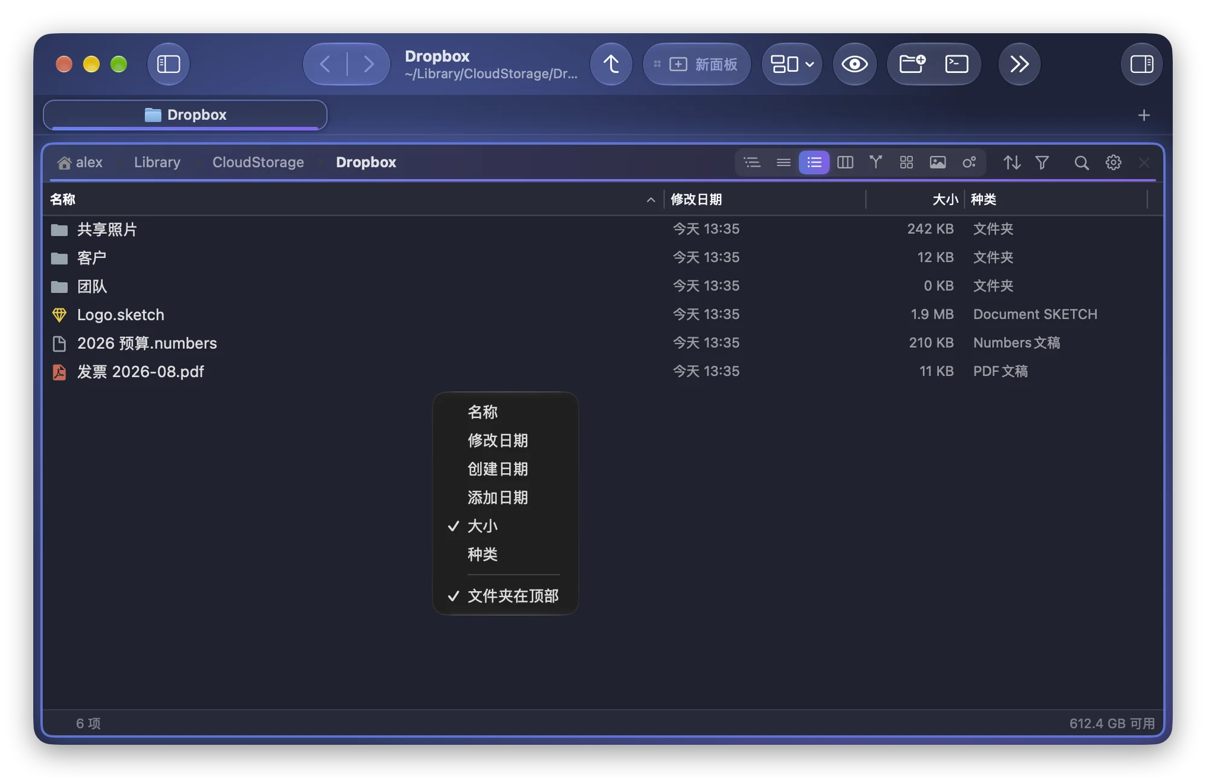Add a new tab with plus

[x=1144, y=115]
